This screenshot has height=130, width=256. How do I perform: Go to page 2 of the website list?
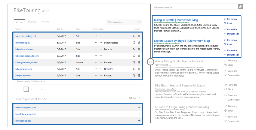click(x=32, y=89)
